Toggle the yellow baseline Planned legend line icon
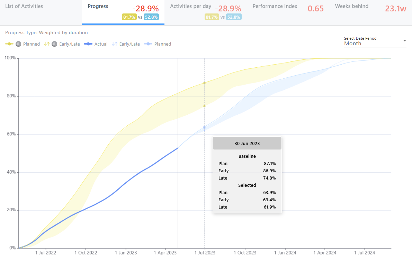 [x=9, y=44]
